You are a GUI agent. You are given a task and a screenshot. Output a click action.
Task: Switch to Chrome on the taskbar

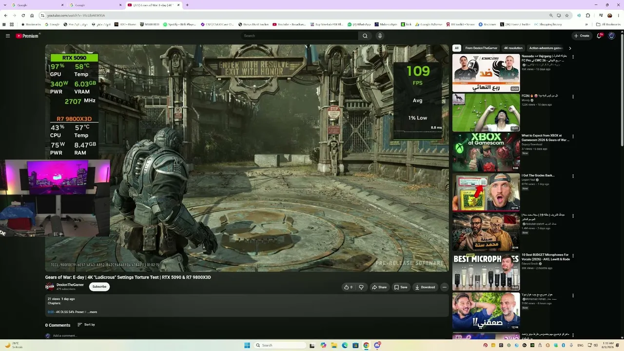(366, 345)
